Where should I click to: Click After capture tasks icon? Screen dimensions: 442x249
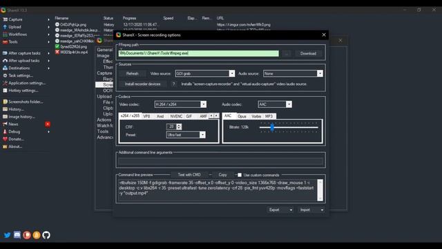pos(5,53)
